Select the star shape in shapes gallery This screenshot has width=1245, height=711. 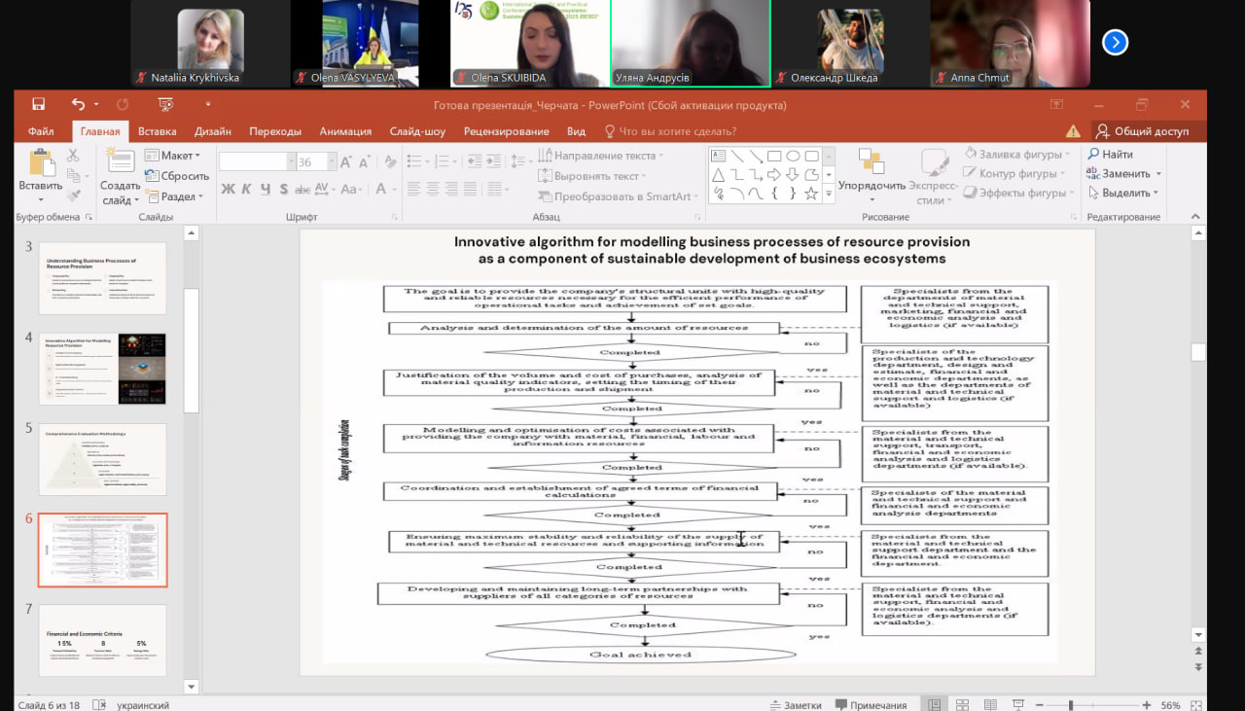click(811, 194)
